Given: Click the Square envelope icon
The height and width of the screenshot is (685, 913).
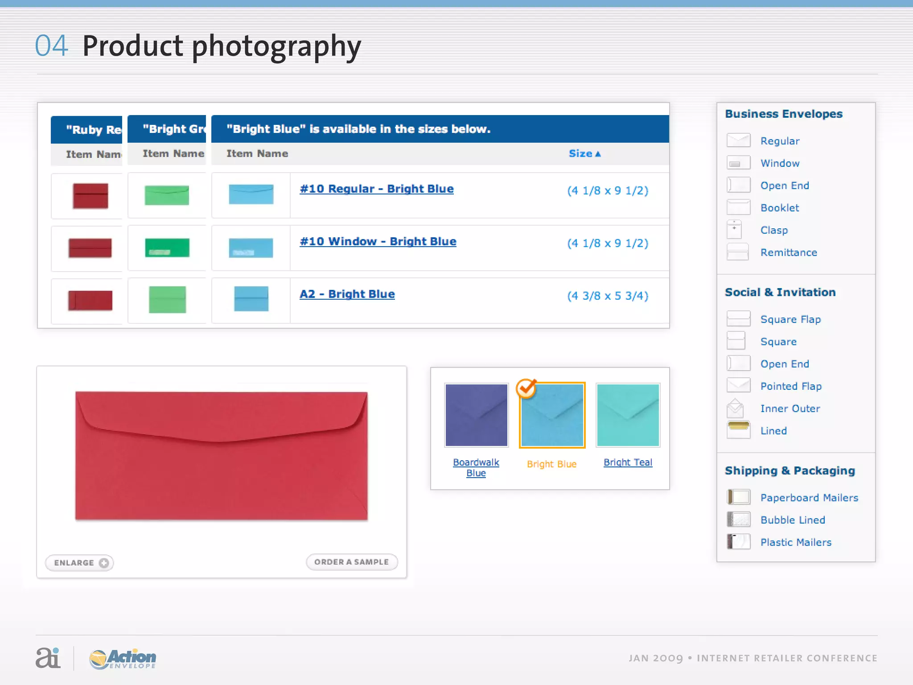Looking at the screenshot, I should (x=736, y=341).
